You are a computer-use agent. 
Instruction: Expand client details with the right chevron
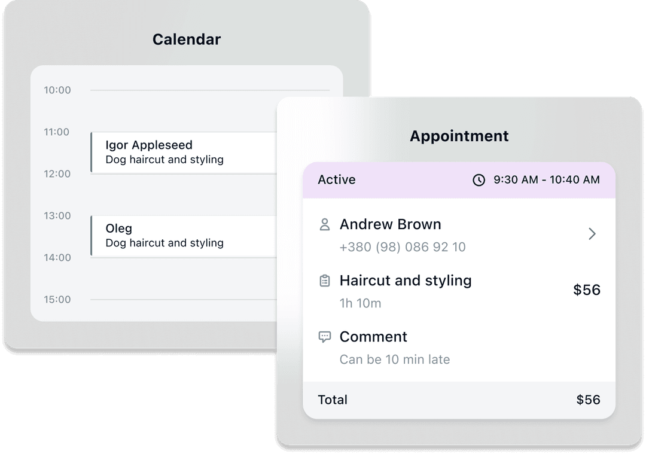(592, 234)
